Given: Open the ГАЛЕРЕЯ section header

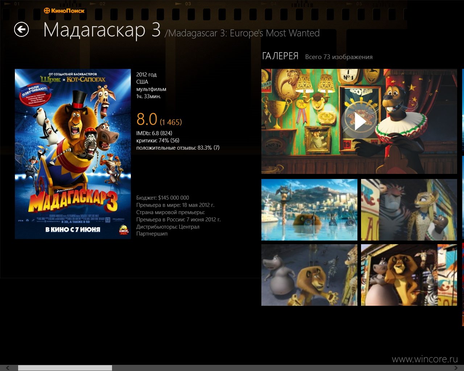Looking at the screenshot, I should (280, 56).
